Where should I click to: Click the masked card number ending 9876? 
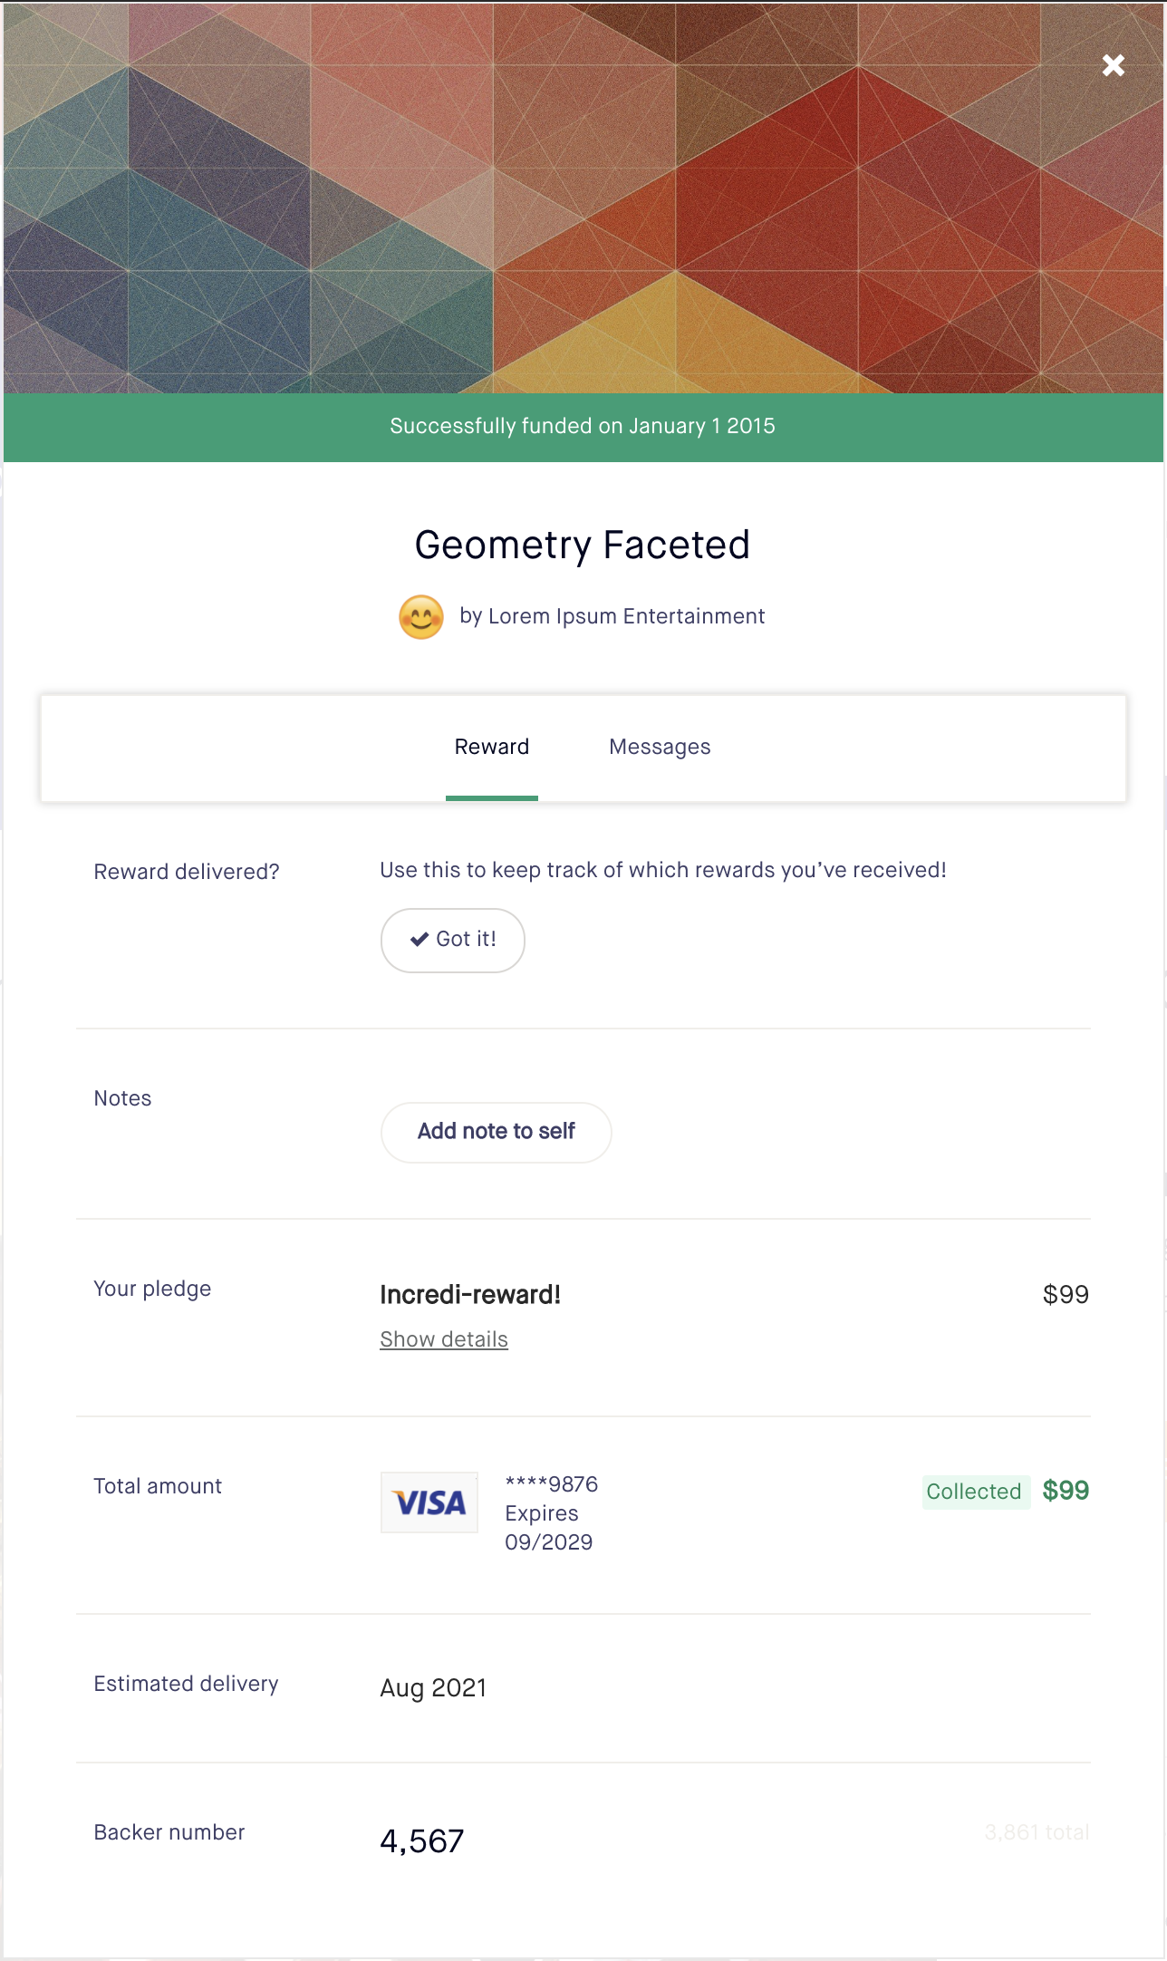point(552,1484)
